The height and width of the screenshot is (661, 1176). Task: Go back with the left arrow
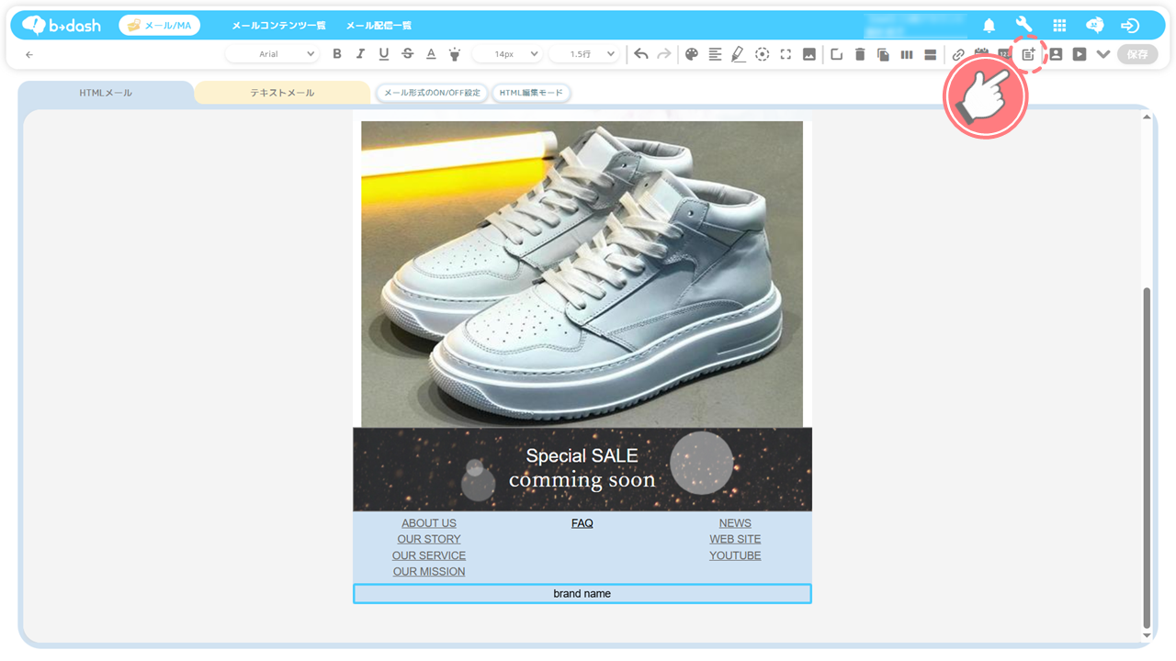point(29,54)
